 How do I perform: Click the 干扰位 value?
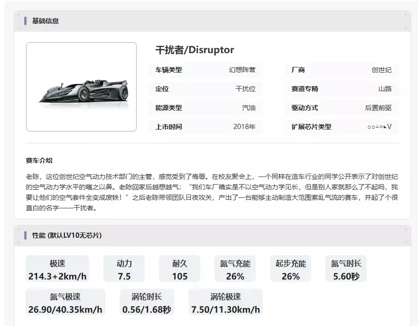pyautogui.click(x=245, y=89)
